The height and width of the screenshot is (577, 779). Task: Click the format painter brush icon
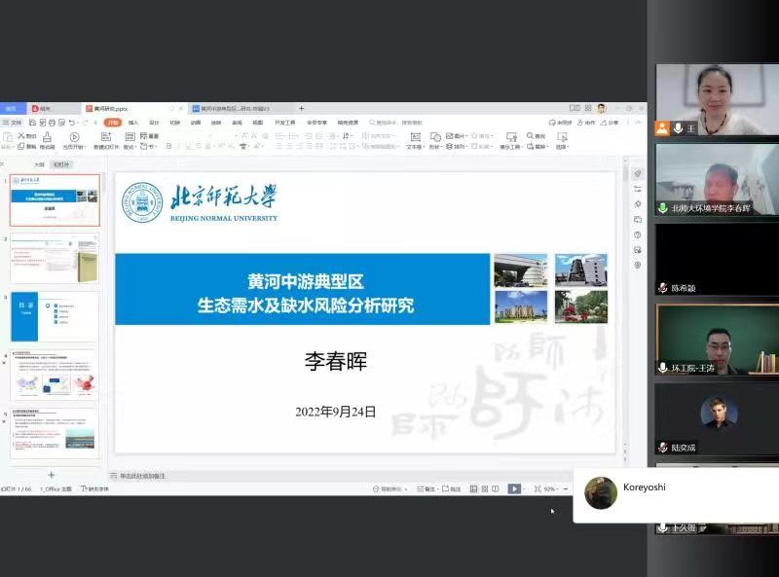(47, 137)
